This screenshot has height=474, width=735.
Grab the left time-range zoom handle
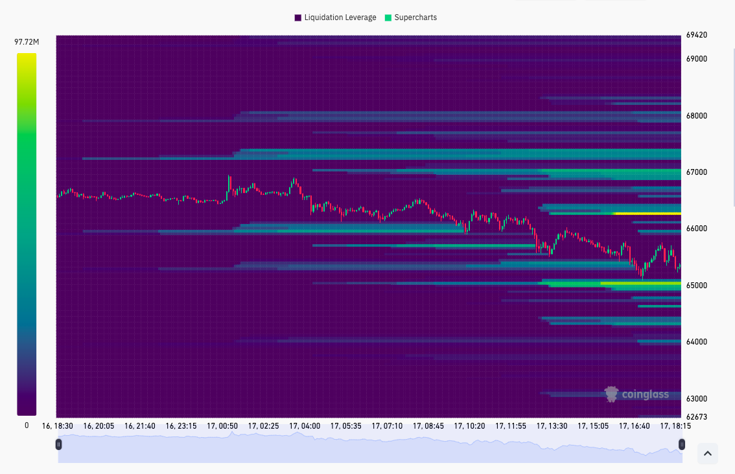[59, 444]
